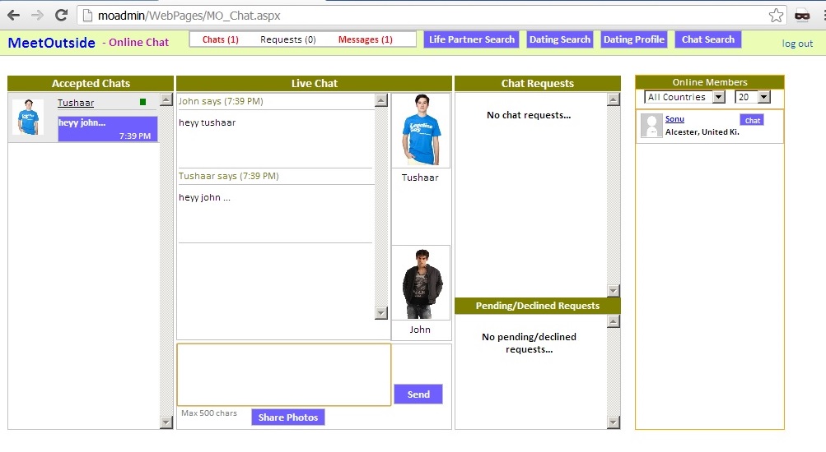
Task: Click the 'John says (7:39 PM)' header
Action: [x=221, y=101]
